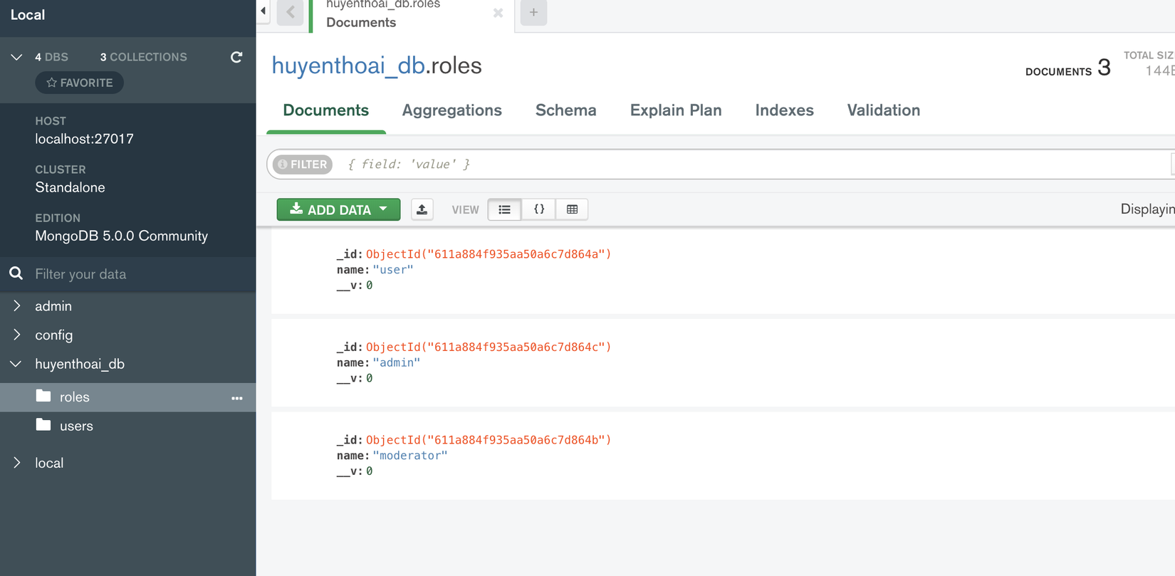Expand the admin database
This screenshot has width=1175, height=576.
[17, 305]
